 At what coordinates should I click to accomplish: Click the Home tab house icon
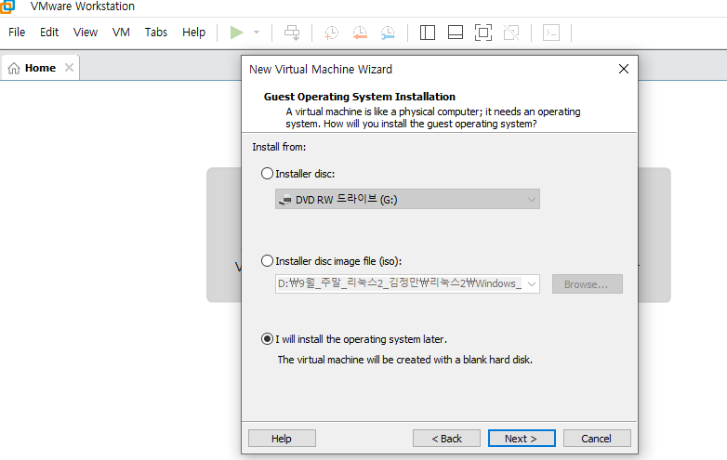click(x=14, y=68)
